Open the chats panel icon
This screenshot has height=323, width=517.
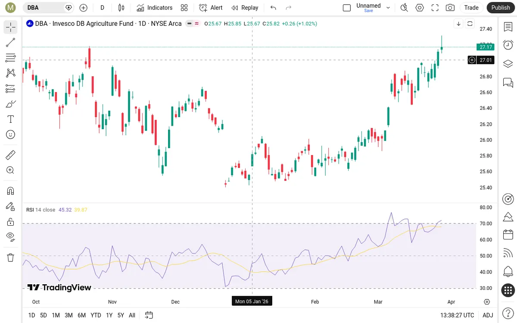[x=508, y=82]
